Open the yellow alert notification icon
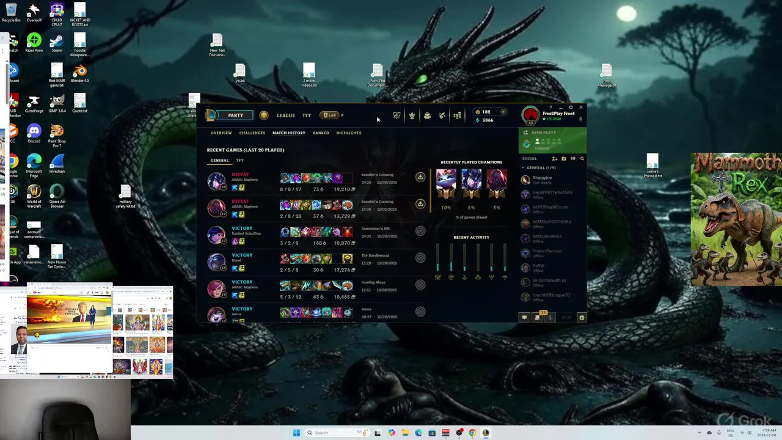Viewport: 782px width, 440px height. [264, 115]
